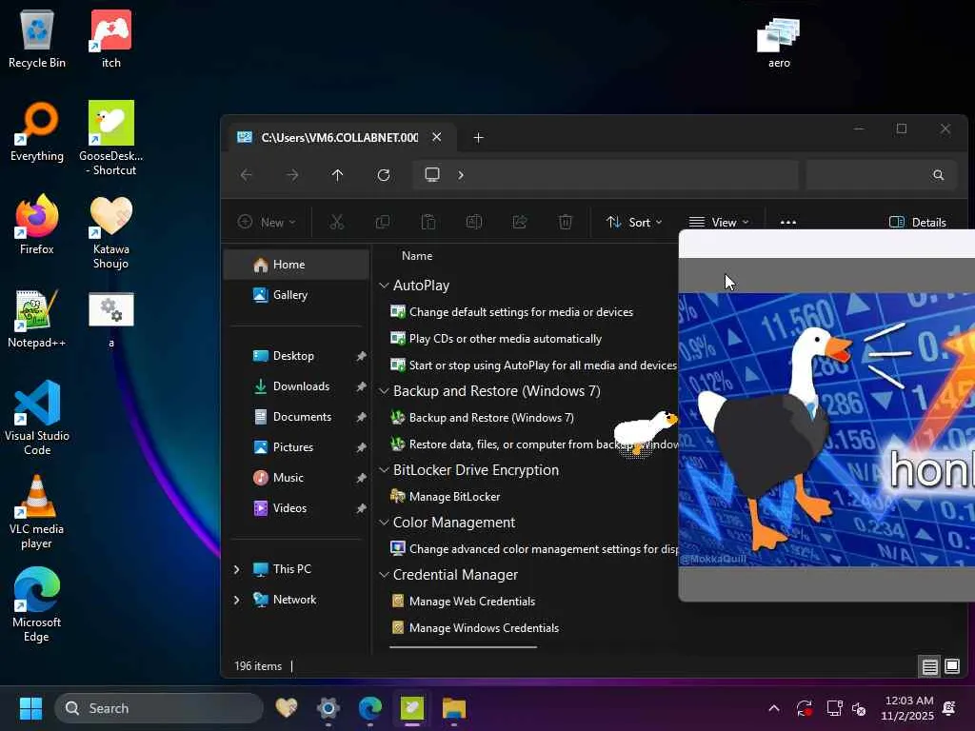Open the itch desktop shortcut
This screenshot has width=975, height=731.
pyautogui.click(x=110, y=38)
